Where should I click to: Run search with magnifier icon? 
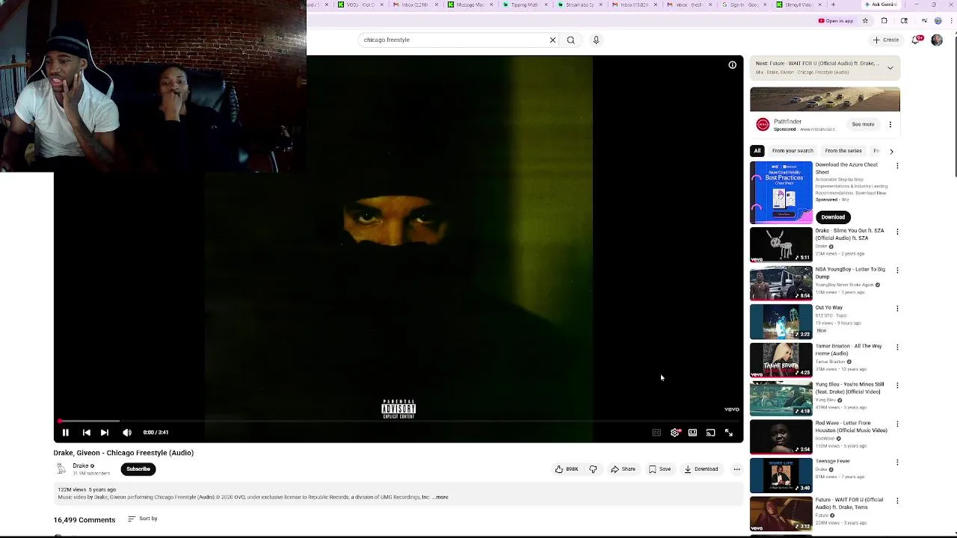point(571,40)
